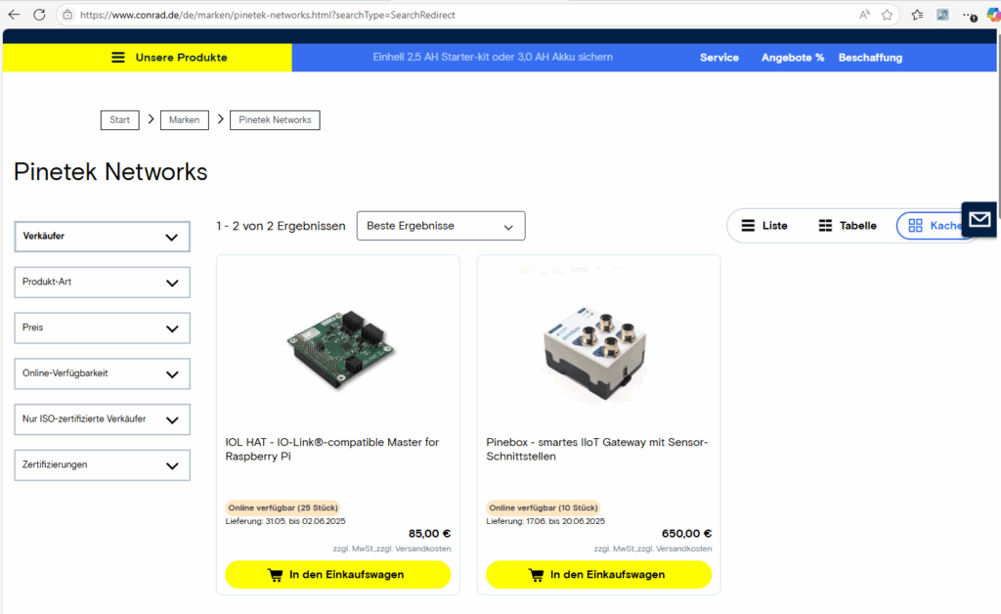Switch to Tabelle view

847,226
